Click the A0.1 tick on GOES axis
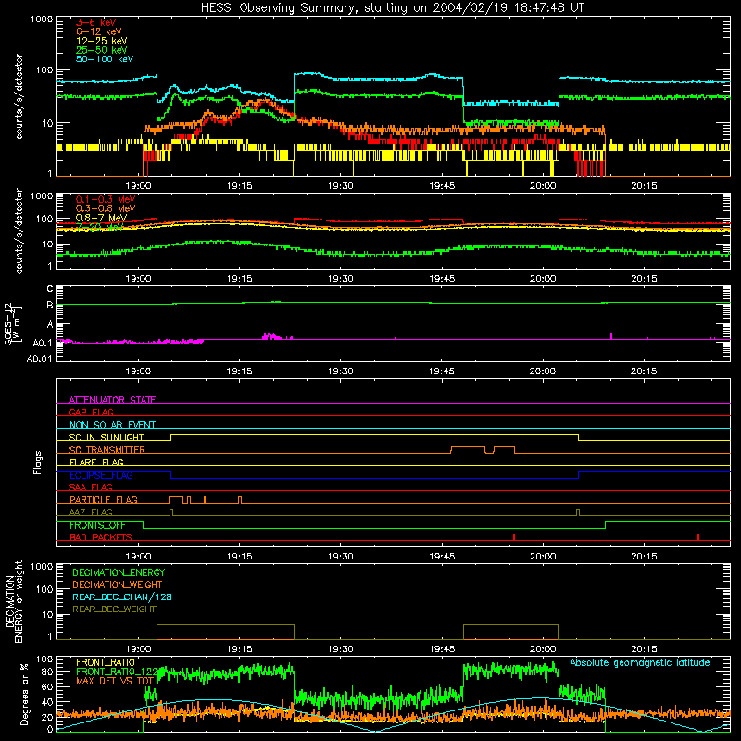Image resolution: width=741 pixels, height=741 pixels. (43, 343)
